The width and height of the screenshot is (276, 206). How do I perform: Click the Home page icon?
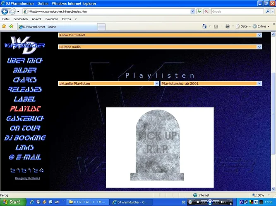[204, 26]
